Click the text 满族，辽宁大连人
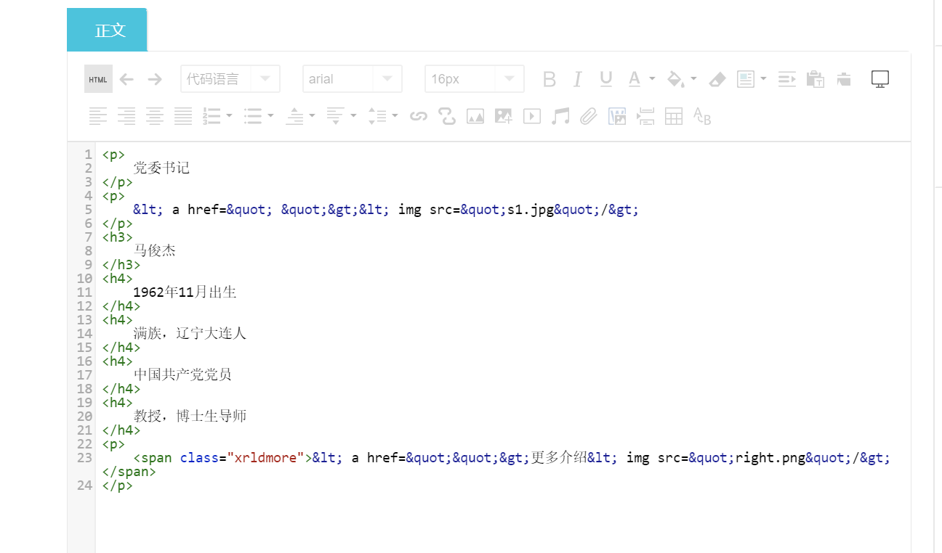Viewport: 942px width, 553px height. pos(190,333)
